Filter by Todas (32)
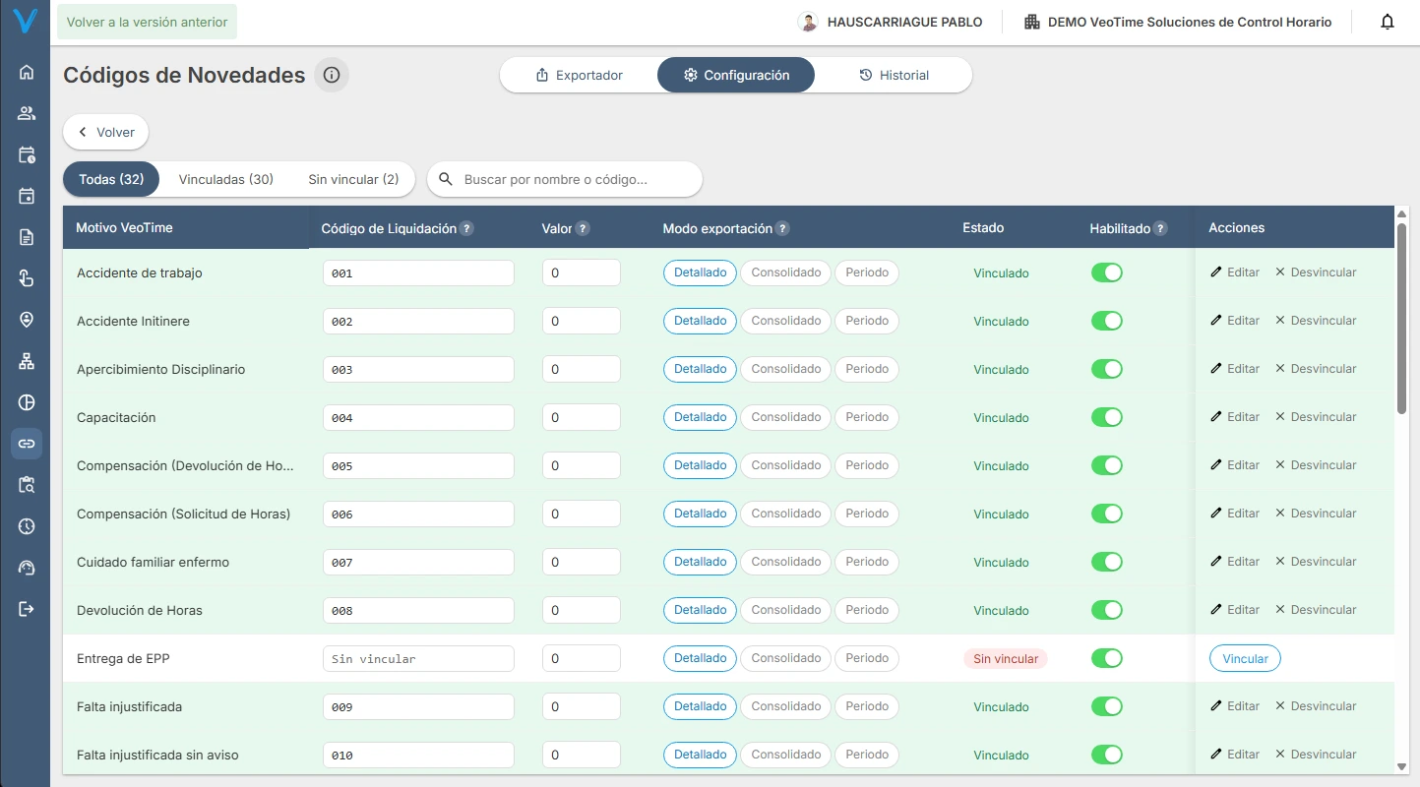 coord(111,179)
